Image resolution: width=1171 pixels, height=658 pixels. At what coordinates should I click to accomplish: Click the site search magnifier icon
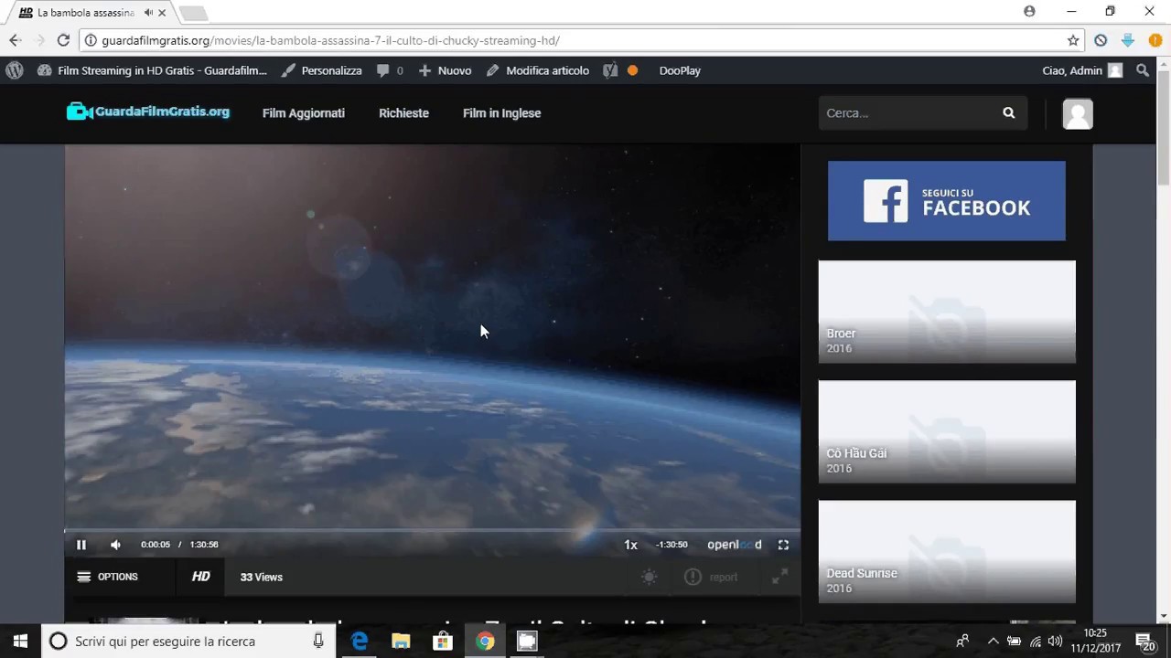tap(1008, 113)
